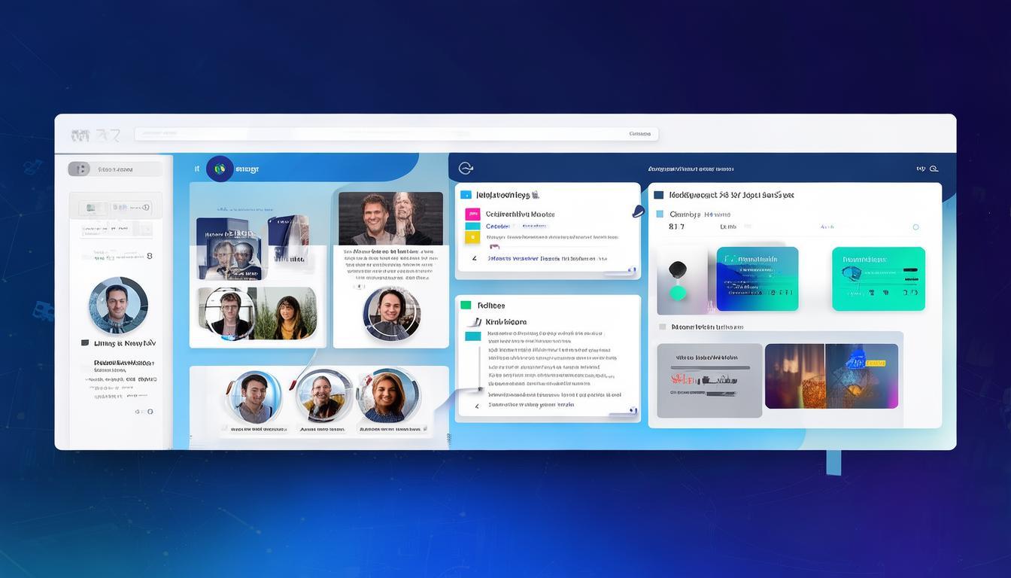Viewport: 1011px width, 578px height.
Task: Select the light blue square row in the right panel
Action: (660, 214)
